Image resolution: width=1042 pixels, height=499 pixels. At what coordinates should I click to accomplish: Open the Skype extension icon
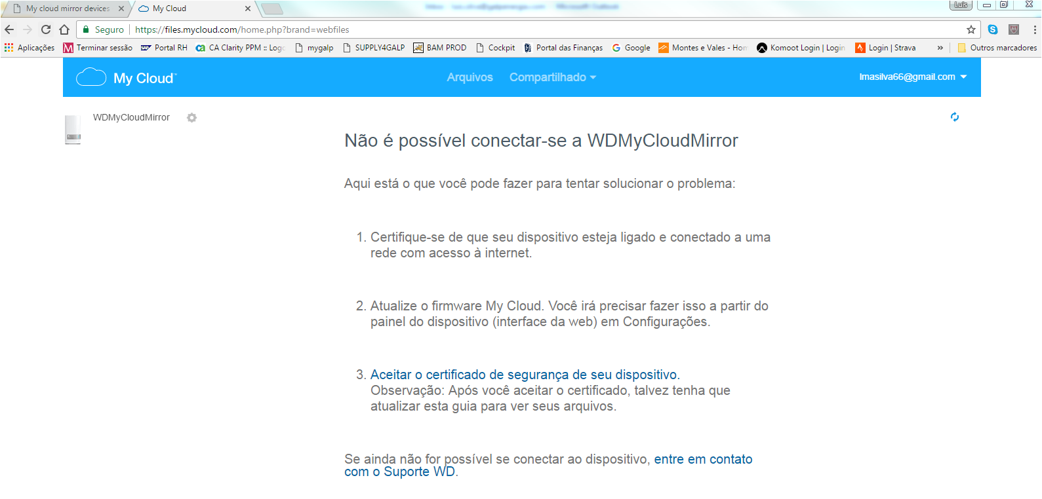(x=993, y=29)
